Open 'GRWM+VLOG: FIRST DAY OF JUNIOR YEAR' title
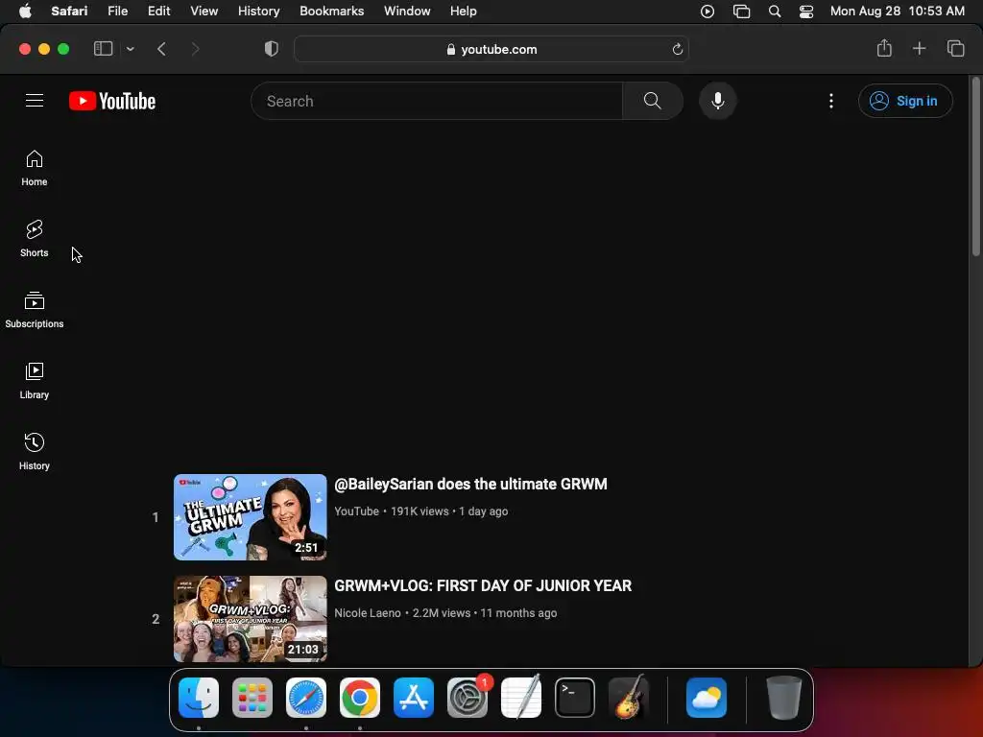 pos(483,585)
